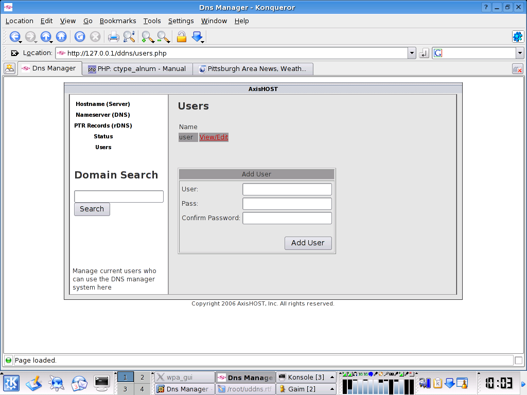Image resolution: width=527 pixels, height=395 pixels.
Task: Expand the Location URL history dropdown
Action: 412,53
